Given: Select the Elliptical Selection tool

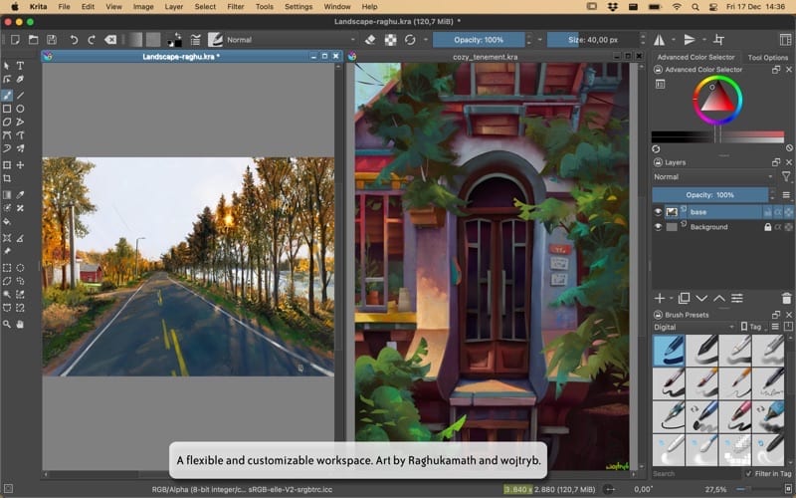Looking at the screenshot, I should (20, 267).
